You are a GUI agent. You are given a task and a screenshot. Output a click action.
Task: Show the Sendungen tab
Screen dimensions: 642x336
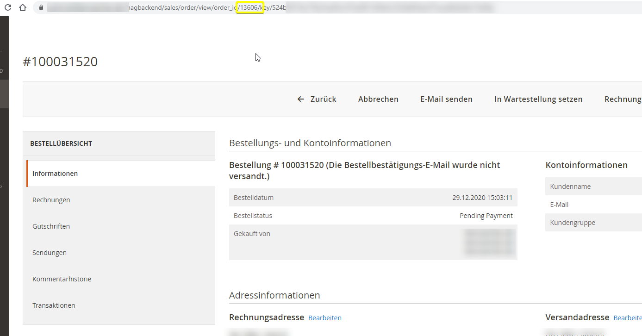tap(50, 253)
